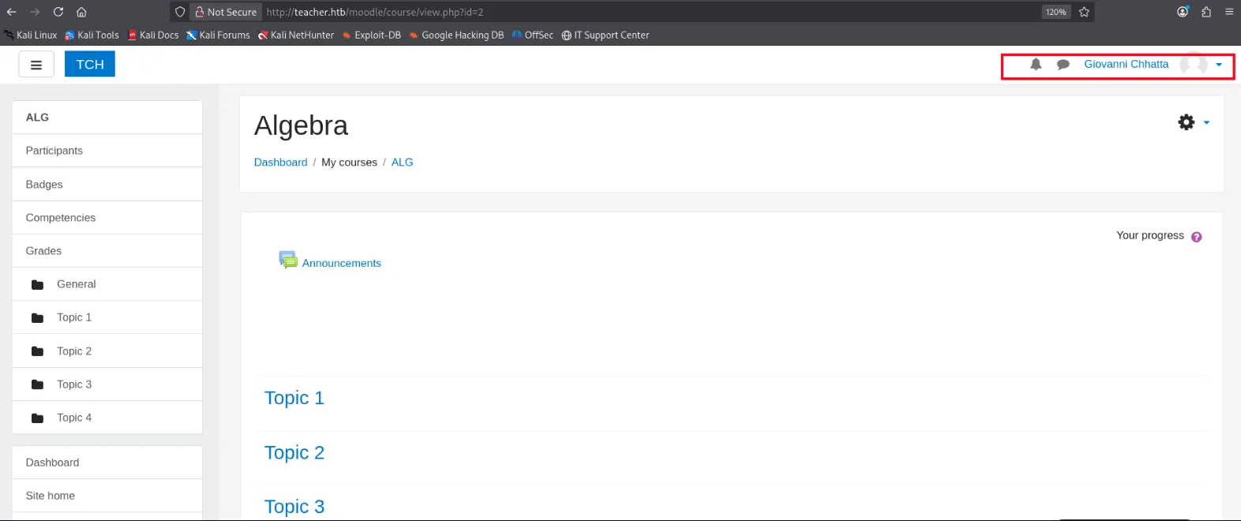Click the Topic 2 folder icon in sidebar
This screenshot has height=521, width=1241.
(37, 351)
